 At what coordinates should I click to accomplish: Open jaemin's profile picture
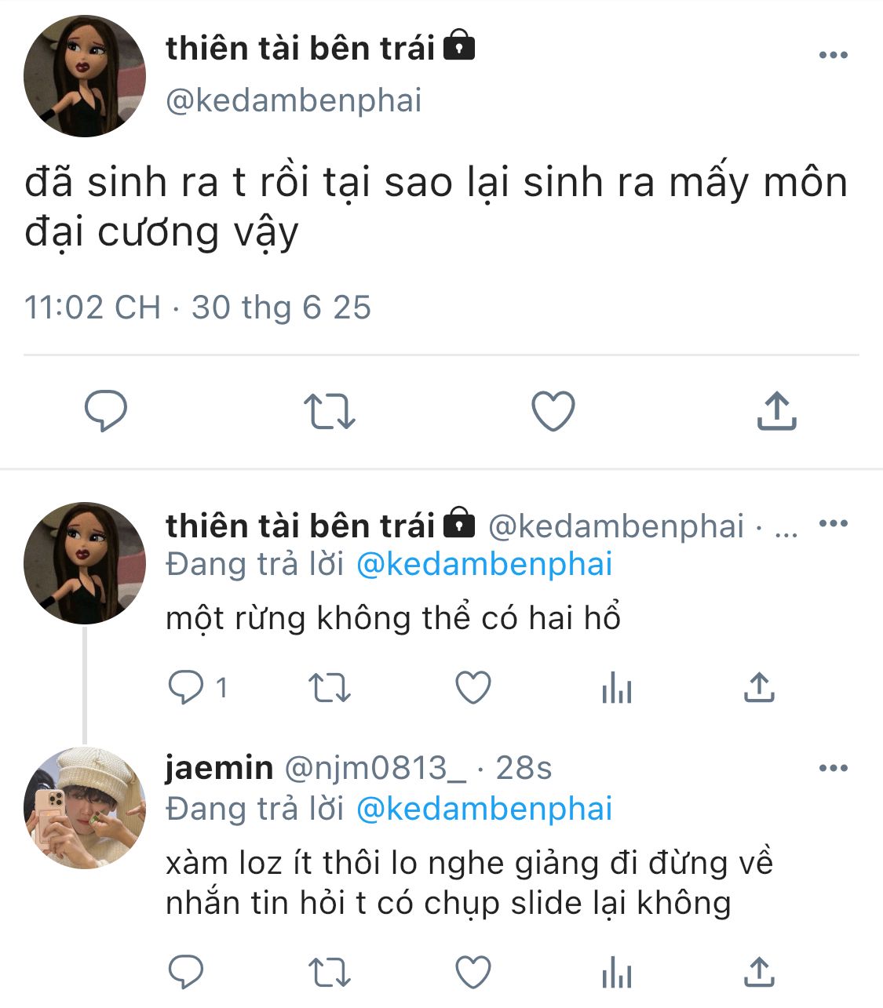point(85,808)
